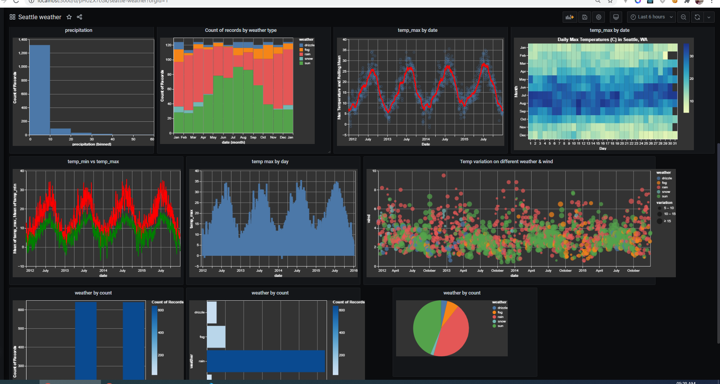Open dashboard settings gear icon

[599, 17]
